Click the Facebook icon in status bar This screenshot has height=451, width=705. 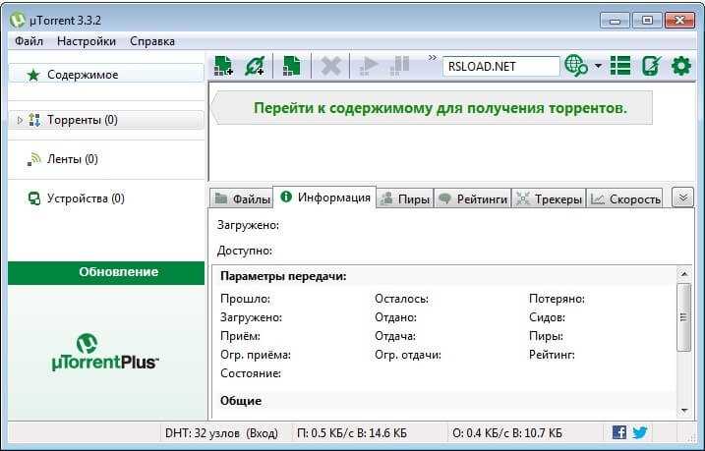point(619,432)
